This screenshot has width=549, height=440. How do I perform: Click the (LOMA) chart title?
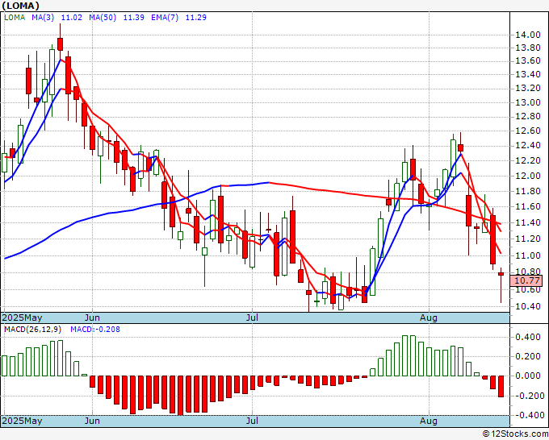click(21, 6)
